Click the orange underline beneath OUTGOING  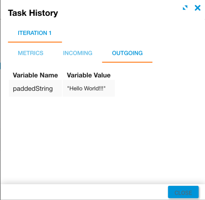pyautogui.click(x=127, y=62)
